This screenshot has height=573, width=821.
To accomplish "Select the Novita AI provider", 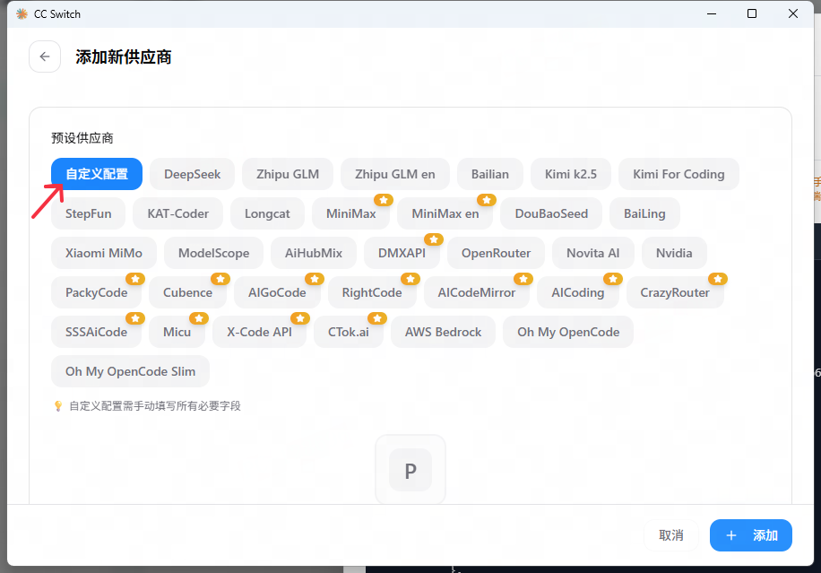I will (x=592, y=253).
